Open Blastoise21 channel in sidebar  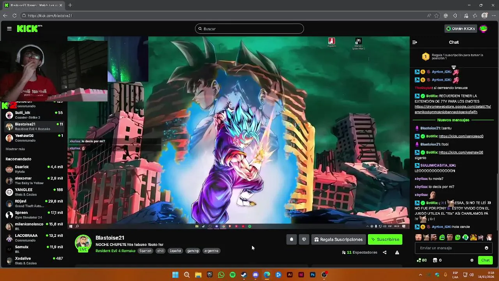click(34, 126)
